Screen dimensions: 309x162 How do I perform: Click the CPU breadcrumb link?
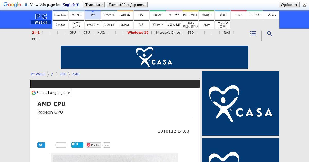63,74
